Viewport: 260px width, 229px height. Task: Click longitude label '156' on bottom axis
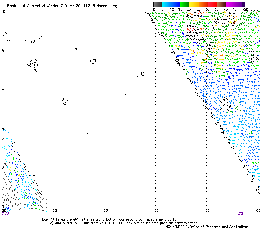click(x=105, y=210)
